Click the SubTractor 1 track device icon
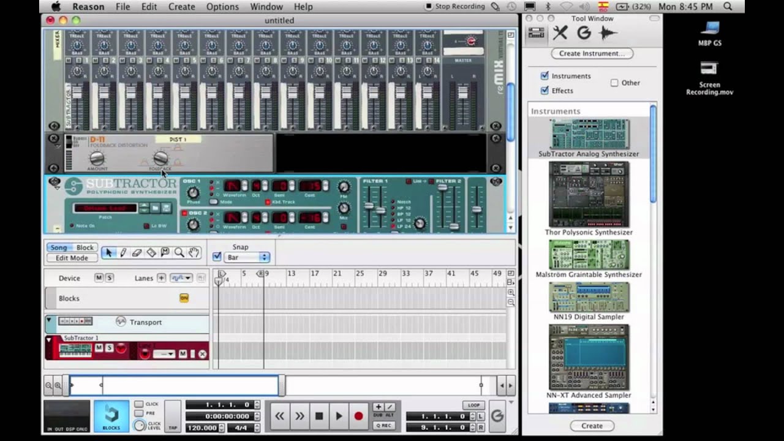This screenshot has height=441, width=784. (x=75, y=350)
